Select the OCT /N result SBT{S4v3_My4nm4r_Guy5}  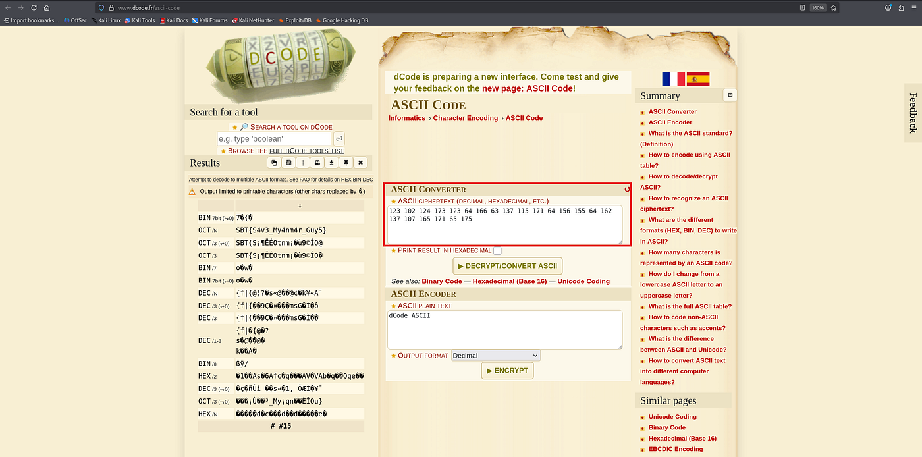[281, 230]
